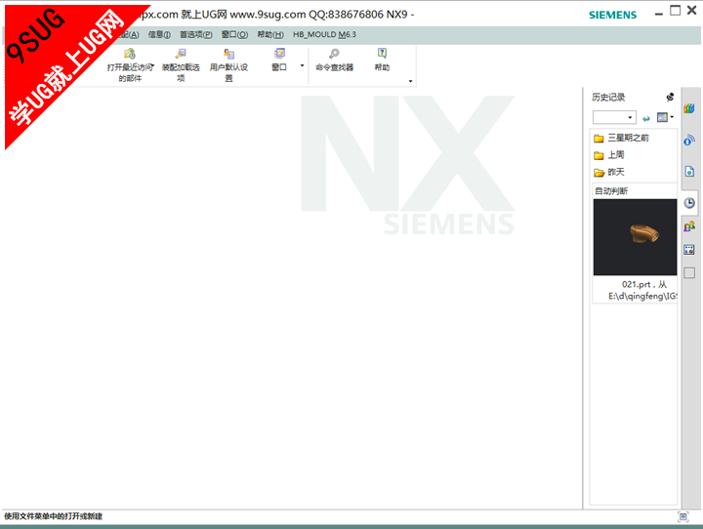The height and width of the screenshot is (529, 703).
Task: Open the 首选项(P) menu
Action: click(x=196, y=34)
